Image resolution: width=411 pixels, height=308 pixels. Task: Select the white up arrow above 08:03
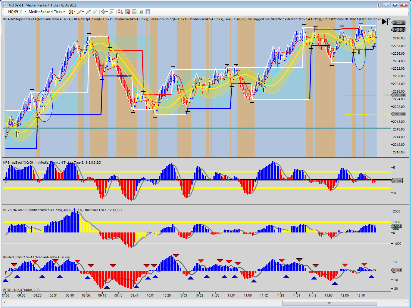(x=17, y=134)
